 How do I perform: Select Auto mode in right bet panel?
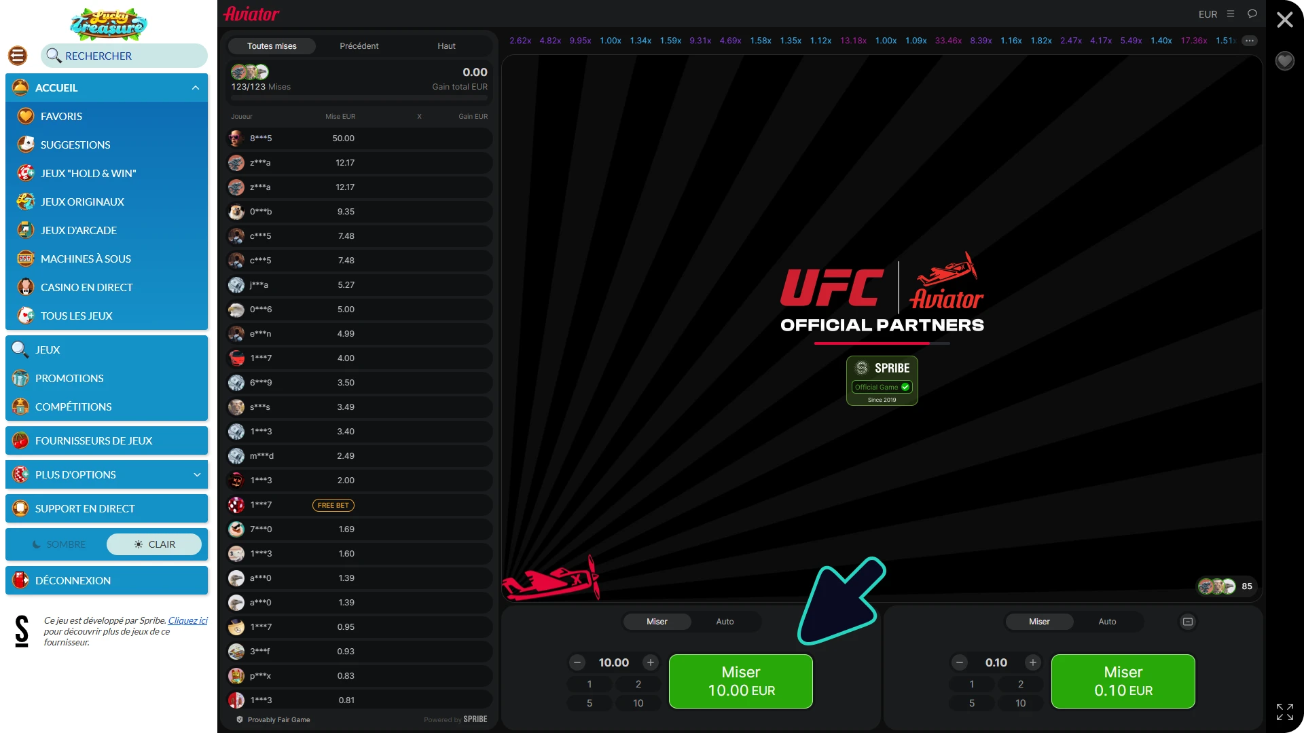[x=1107, y=622]
